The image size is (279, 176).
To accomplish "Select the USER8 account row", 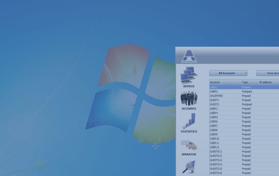I will [244, 130].
